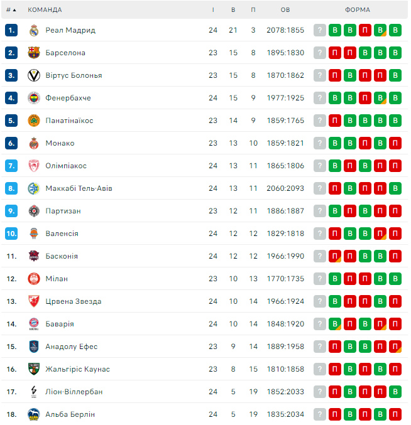Click the Жальгіріс Каунас team logo
The height and width of the screenshot is (425, 411).
tap(34, 369)
